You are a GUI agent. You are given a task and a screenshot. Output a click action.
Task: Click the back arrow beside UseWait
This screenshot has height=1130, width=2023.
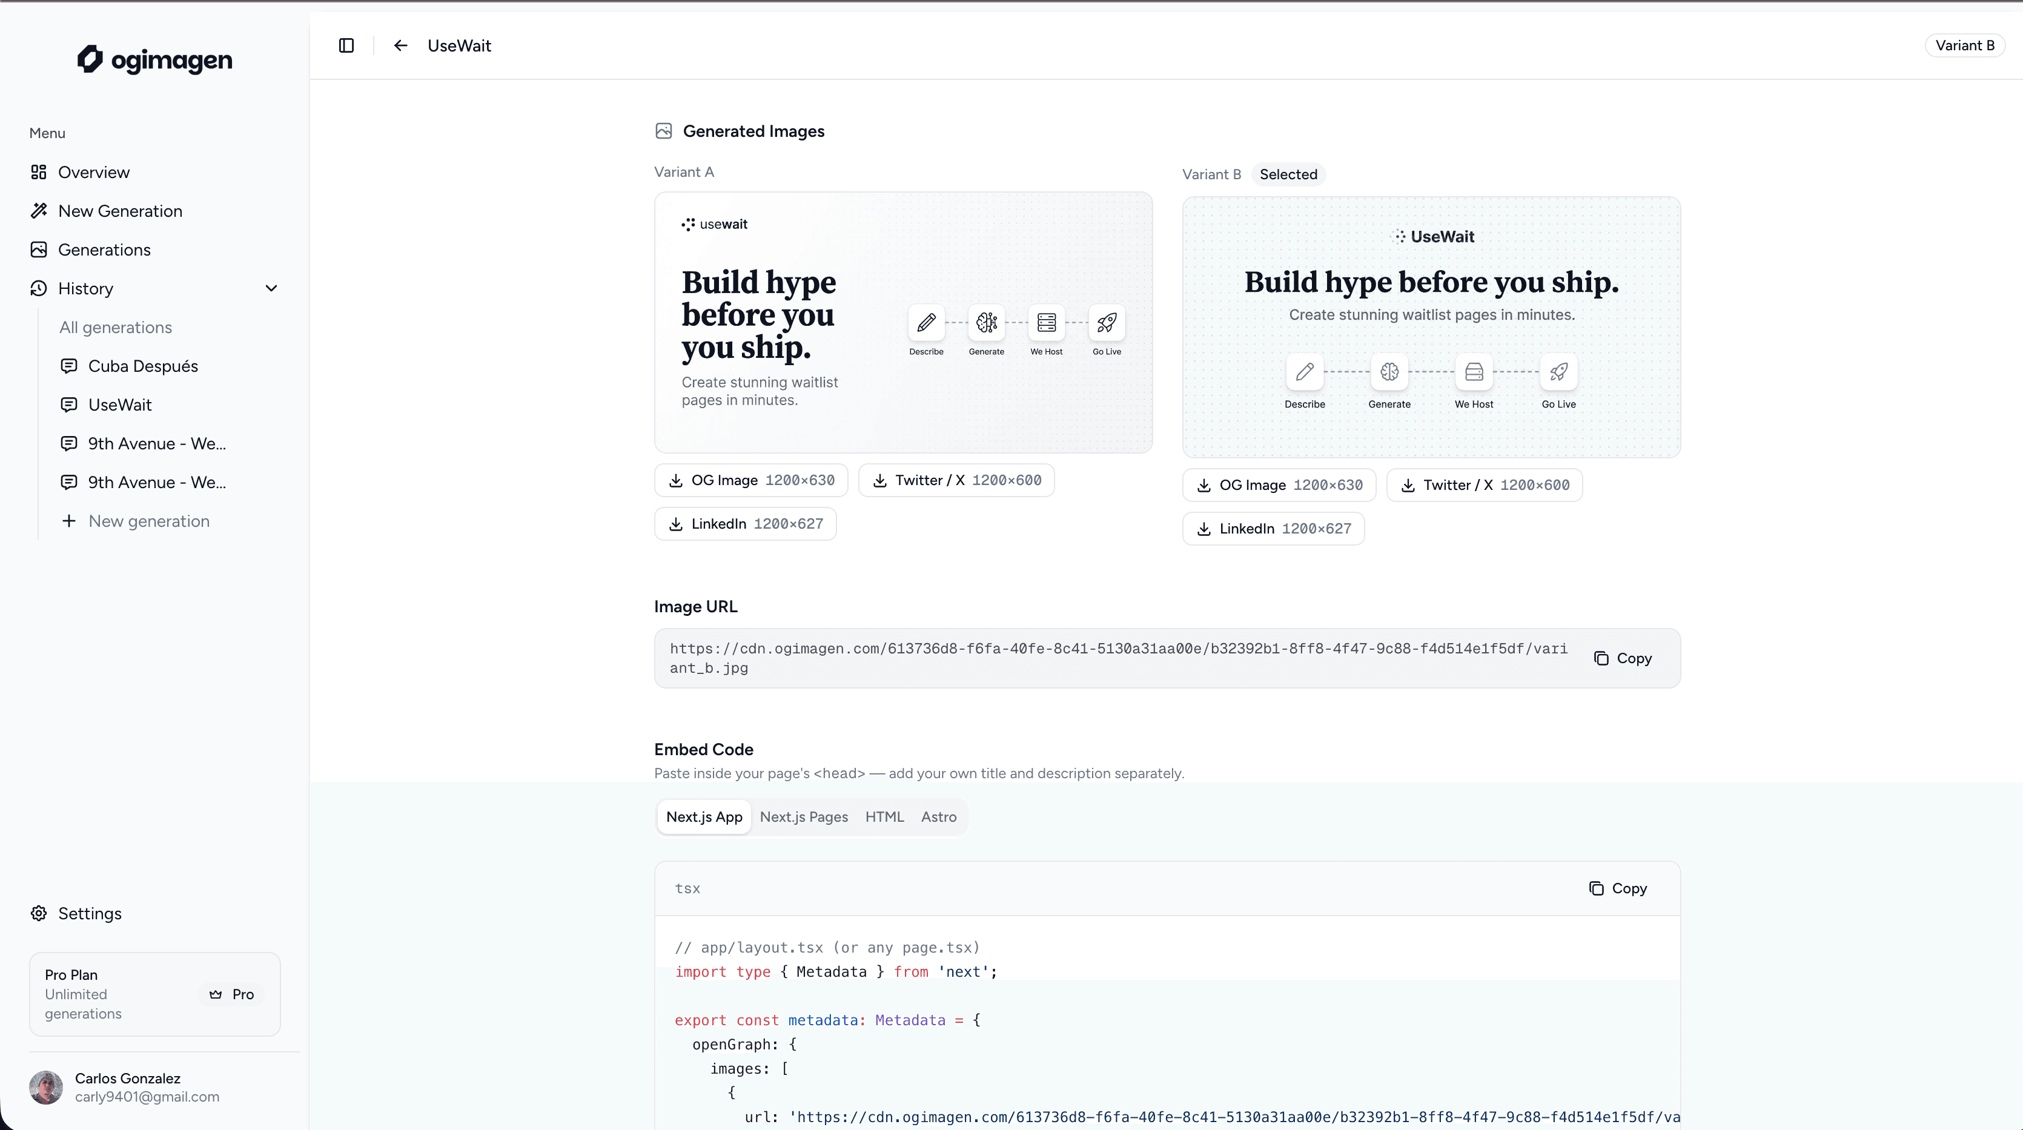pos(400,45)
